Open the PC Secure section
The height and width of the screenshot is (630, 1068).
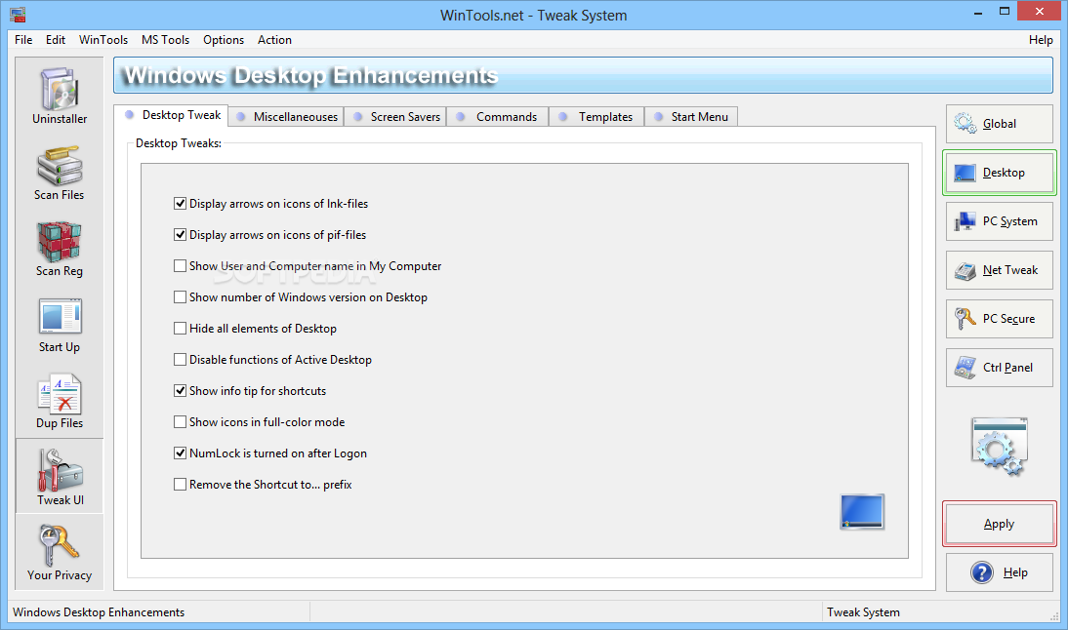(x=1000, y=318)
